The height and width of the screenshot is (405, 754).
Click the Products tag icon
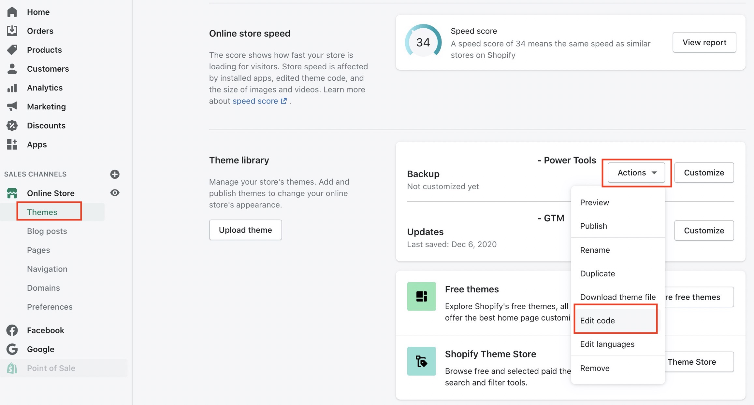coord(12,50)
